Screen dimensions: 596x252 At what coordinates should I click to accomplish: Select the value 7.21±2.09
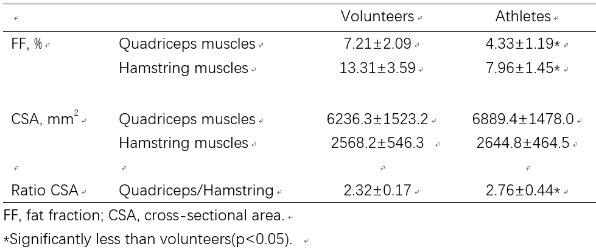click(377, 44)
